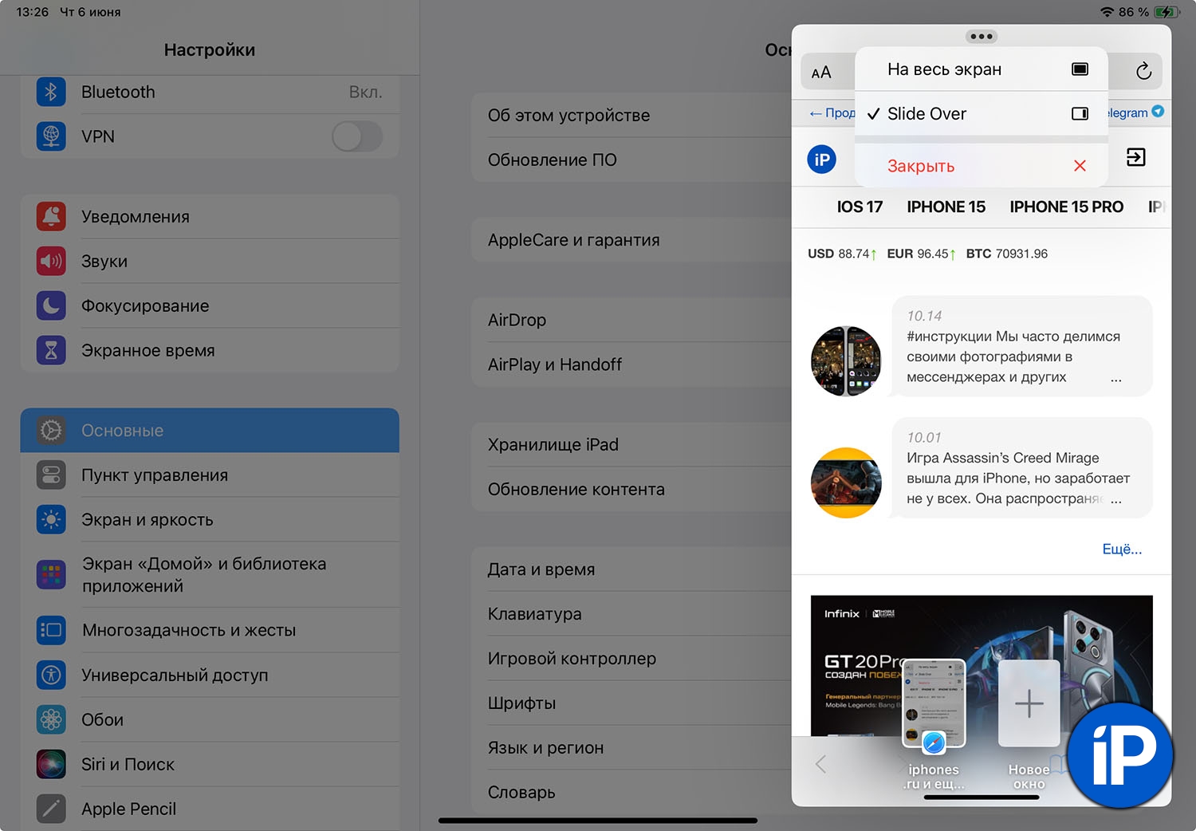Open the Infinix GT 20 Pro ad banner
Viewport: 1196px width, 831px height.
point(982,665)
